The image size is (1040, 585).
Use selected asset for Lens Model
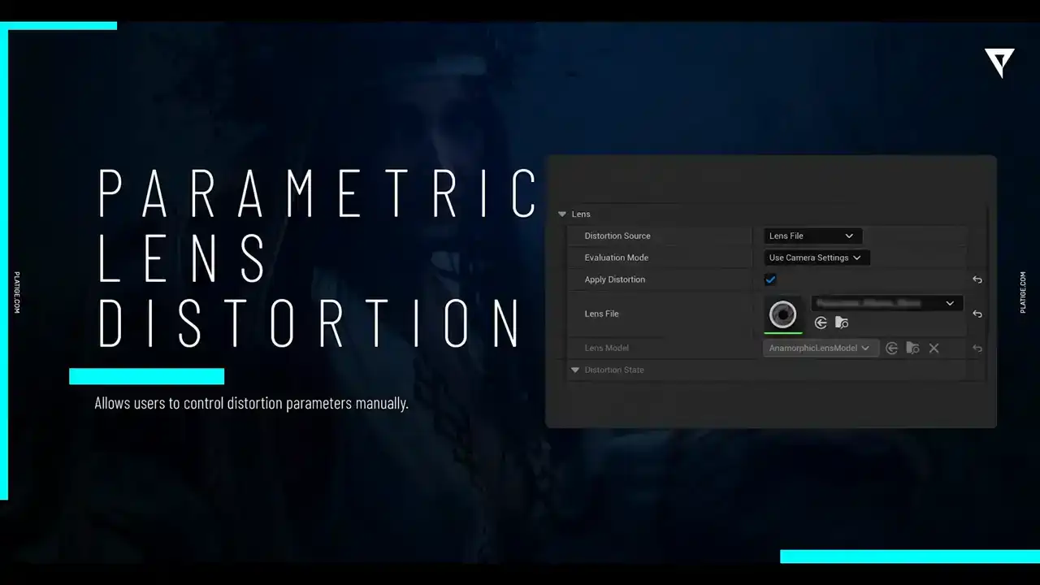pos(891,348)
